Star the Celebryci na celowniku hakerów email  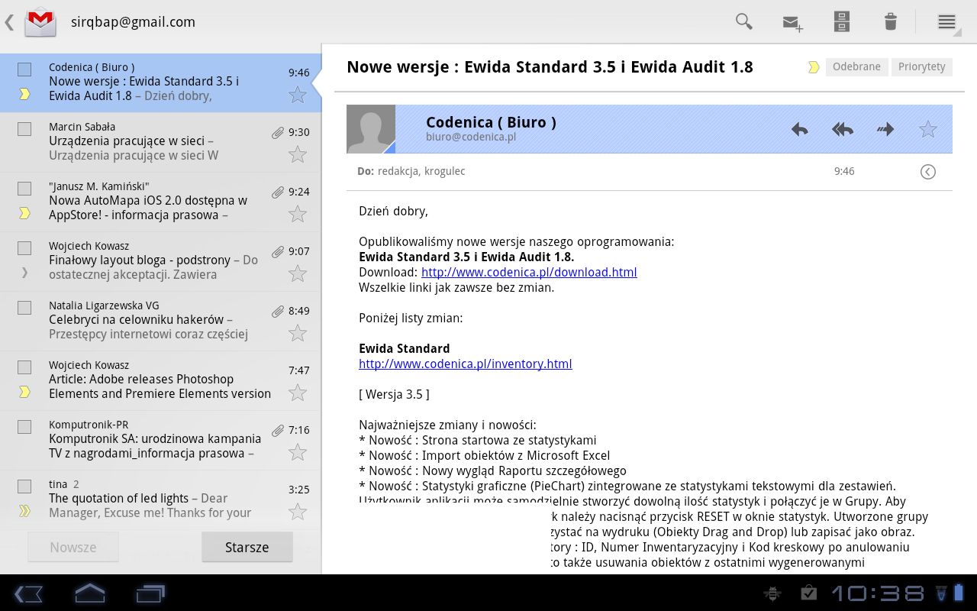(298, 333)
